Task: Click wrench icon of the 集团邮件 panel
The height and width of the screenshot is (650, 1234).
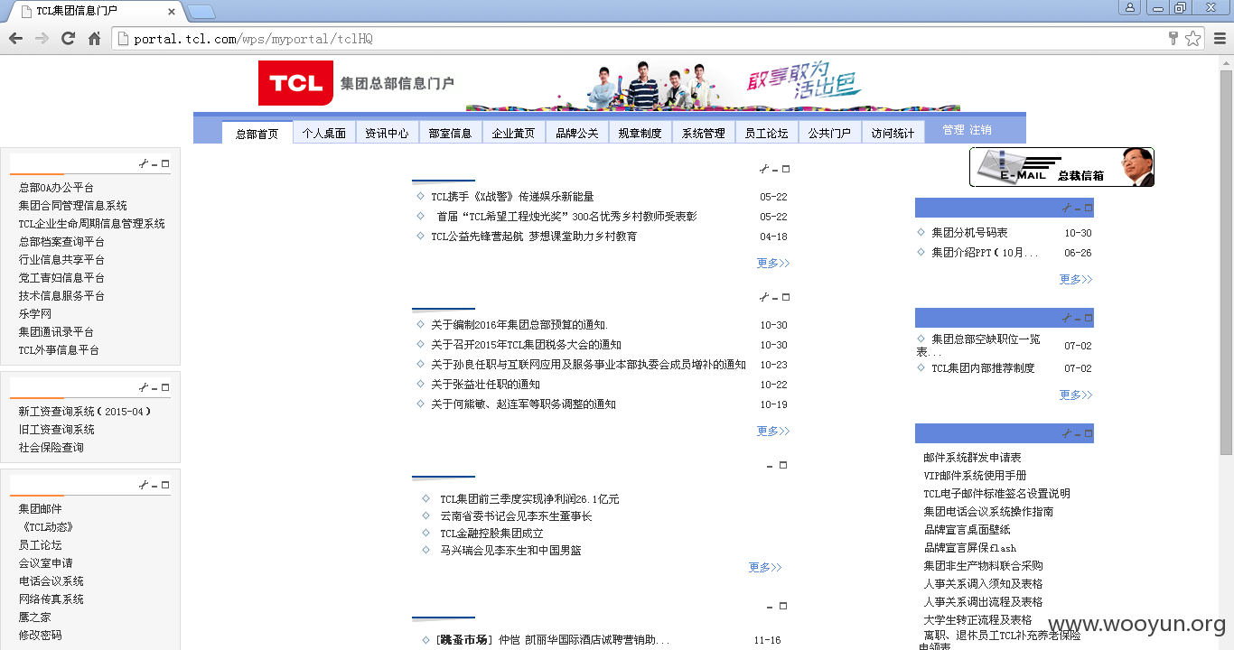Action: (143, 485)
